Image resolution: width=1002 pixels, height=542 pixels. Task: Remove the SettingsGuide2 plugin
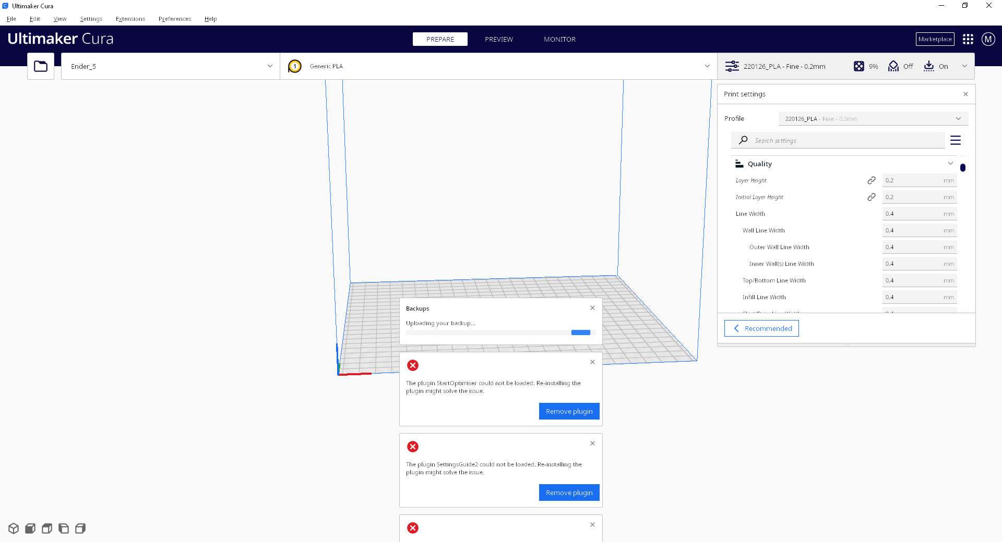pyautogui.click(x=569, y=492)
